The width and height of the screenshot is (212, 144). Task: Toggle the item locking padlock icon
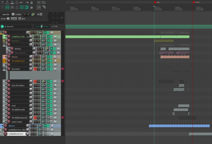pos(32,7)
